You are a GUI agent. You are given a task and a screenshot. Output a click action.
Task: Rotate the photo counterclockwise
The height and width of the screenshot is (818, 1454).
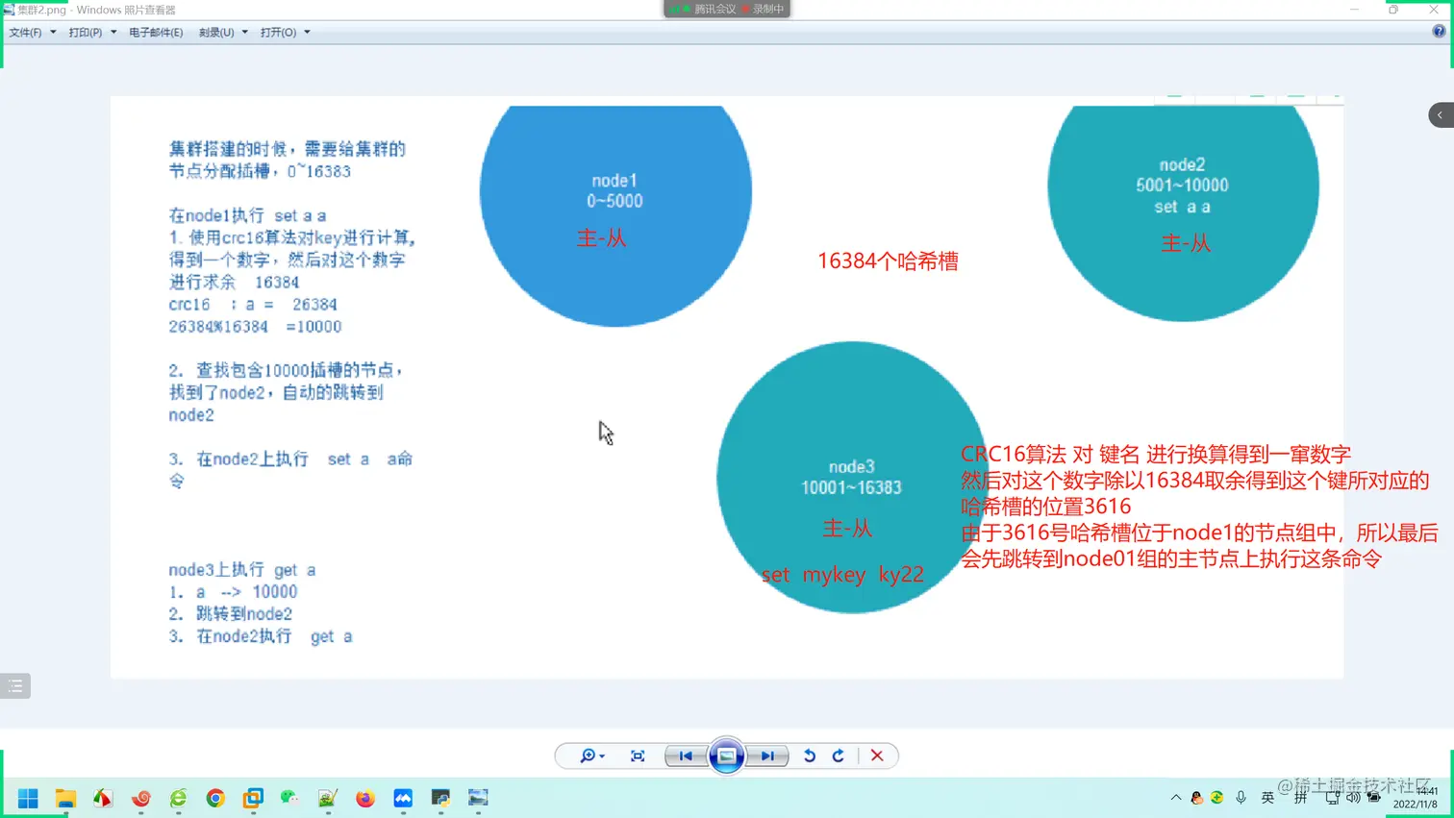coord(809,756)
